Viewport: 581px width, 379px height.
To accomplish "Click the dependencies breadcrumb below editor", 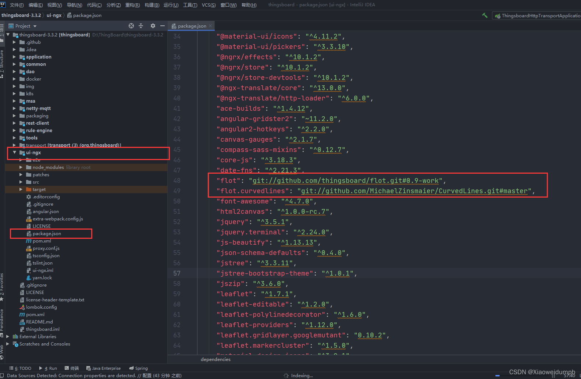I will [x=215, y=359].
